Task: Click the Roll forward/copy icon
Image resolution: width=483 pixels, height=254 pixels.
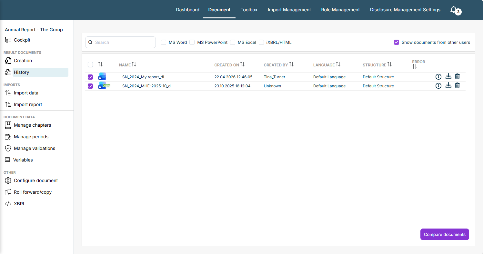Action: 8,192
